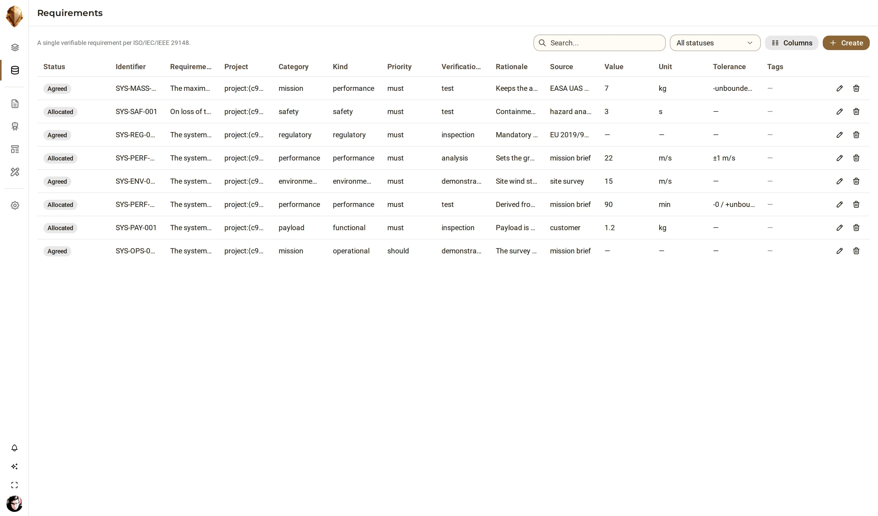
Task: Open the All statuses filter dropdown
Action: click(x=715, y=43)
